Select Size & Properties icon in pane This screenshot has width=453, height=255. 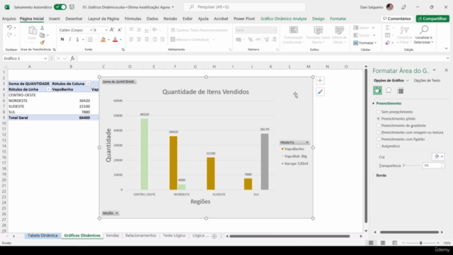[x=401, y=91]
